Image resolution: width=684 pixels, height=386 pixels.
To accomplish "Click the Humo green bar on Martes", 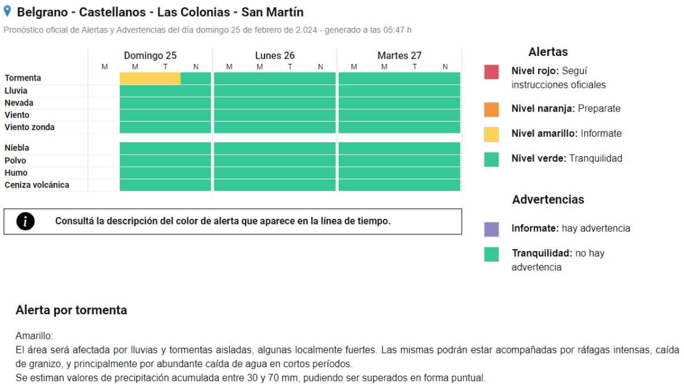I will [399, 173].
